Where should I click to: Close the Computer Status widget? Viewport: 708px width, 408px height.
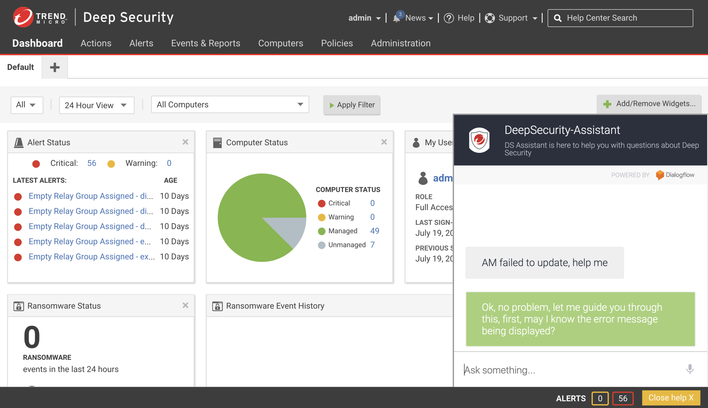point(384,142)
